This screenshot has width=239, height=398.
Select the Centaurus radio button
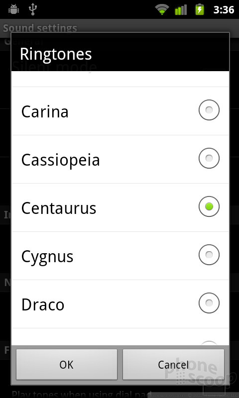[x=209, y=206]
